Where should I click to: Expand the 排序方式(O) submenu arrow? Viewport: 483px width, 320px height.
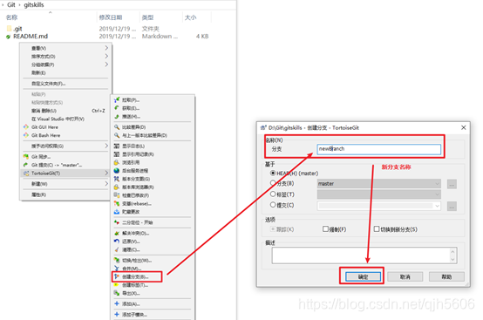(106, 57)
